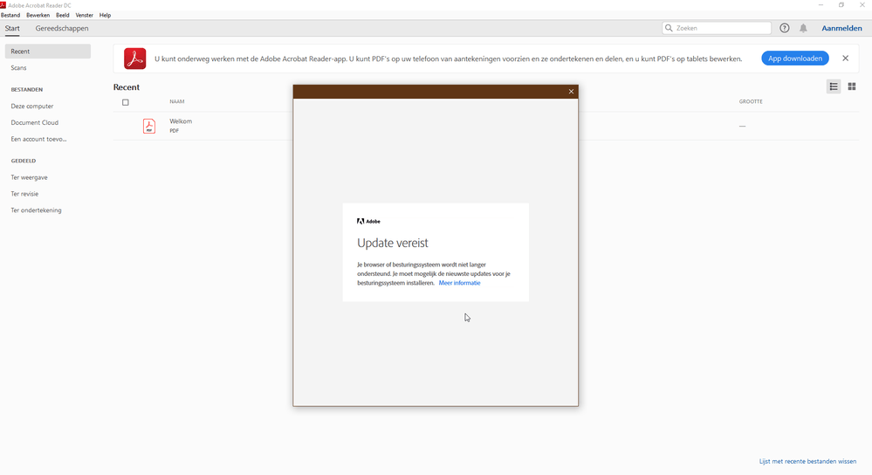Open Ter ondertekening shared list
The width and height of the screenshot is (872, 475).
[36, 210]
